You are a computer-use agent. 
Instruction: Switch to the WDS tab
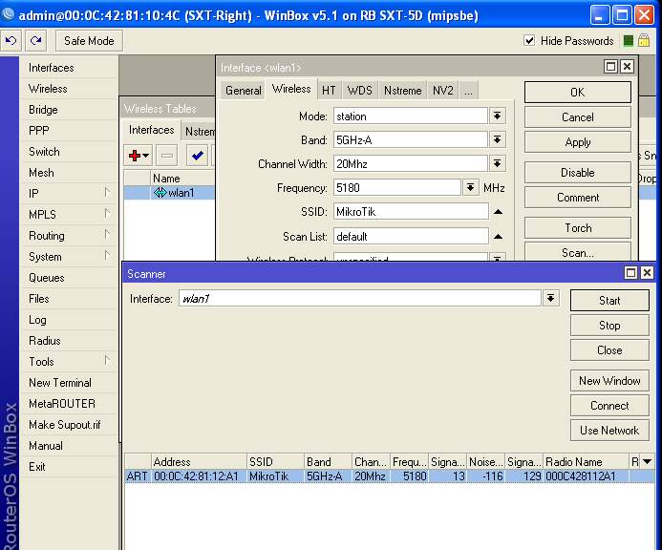coord(360,91)
